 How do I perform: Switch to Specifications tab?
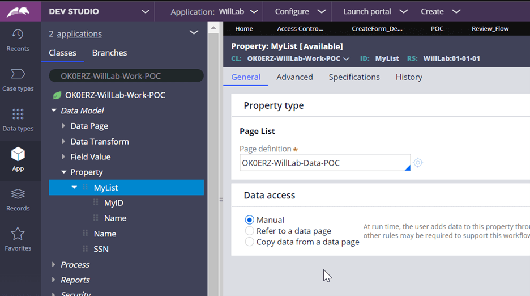click(354, 77)
